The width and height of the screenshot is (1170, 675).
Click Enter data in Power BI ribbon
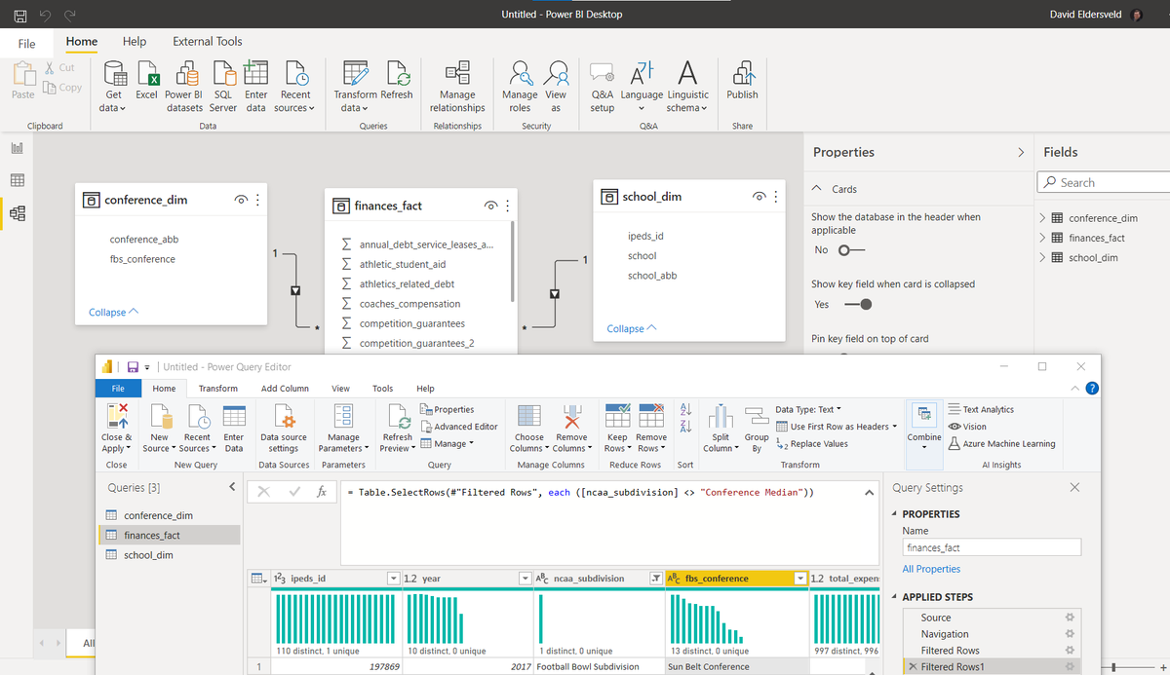(x=255, y=86)
